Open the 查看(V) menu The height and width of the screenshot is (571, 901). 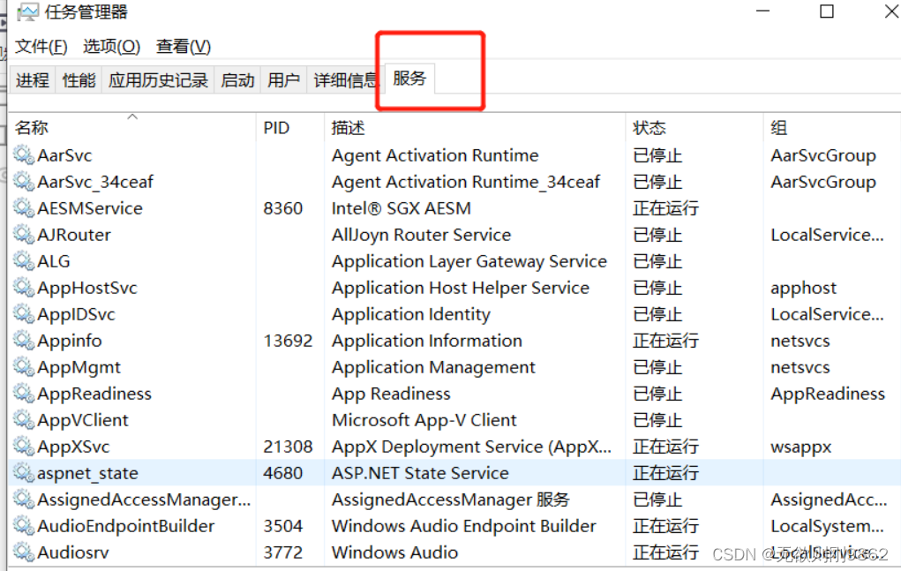pos(184,46)
